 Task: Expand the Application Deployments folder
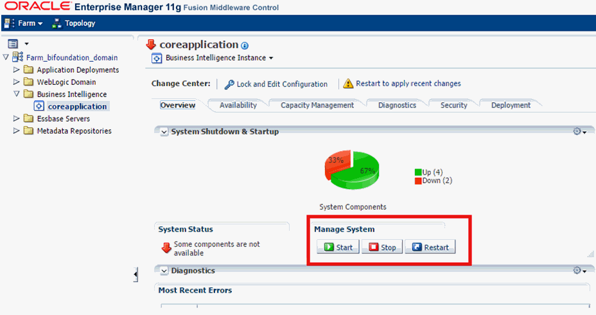(x=16, y=69)
